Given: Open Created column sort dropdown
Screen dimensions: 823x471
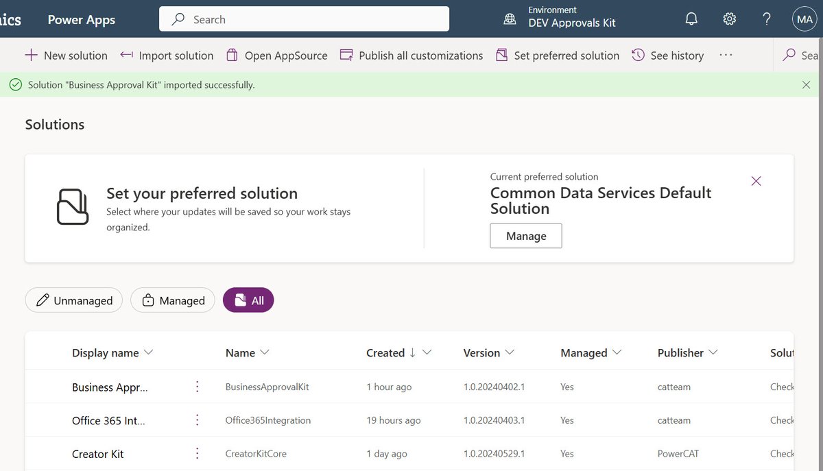Looking at the screenshot, I should [427, 352].
